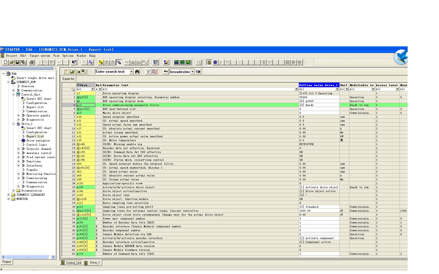
Task: Open the hexadecimal format dropdown
Action: coord(193,72)
